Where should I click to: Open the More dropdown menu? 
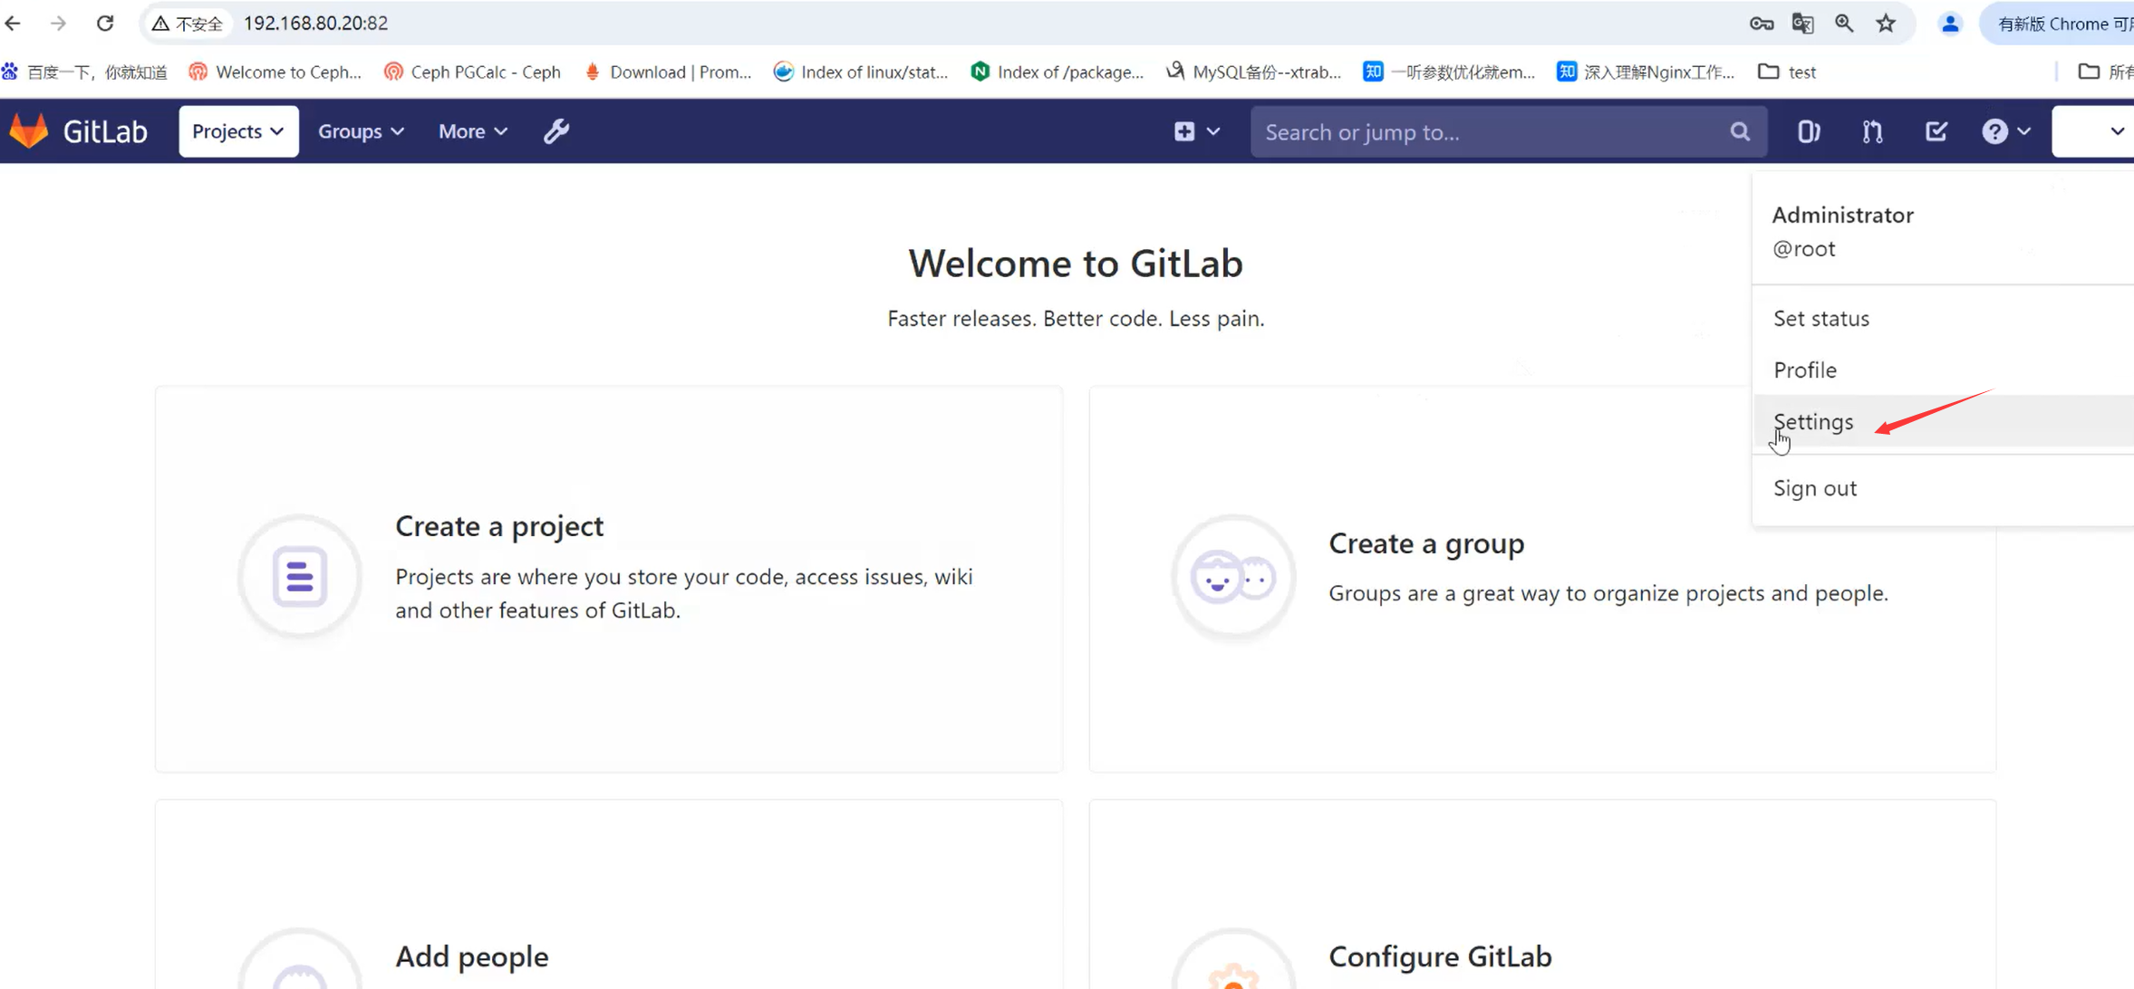[x=472, y=131]
